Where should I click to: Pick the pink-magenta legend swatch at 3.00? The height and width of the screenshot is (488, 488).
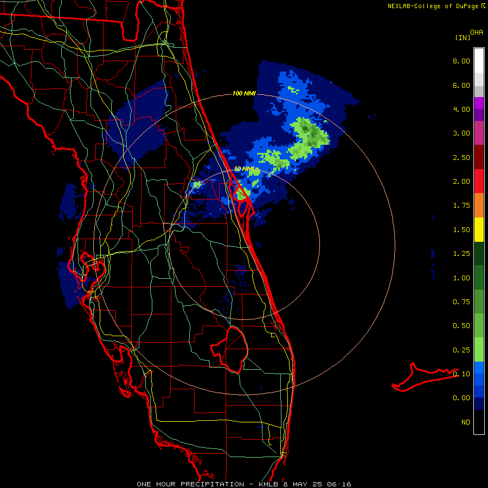click(x=479, y=133)
